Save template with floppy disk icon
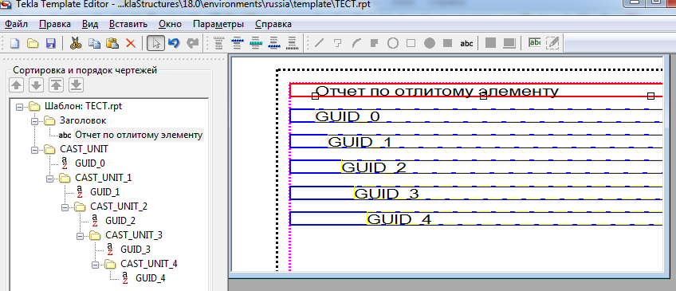The height and width of the screenshot is (291, 676). pos(51,43)
